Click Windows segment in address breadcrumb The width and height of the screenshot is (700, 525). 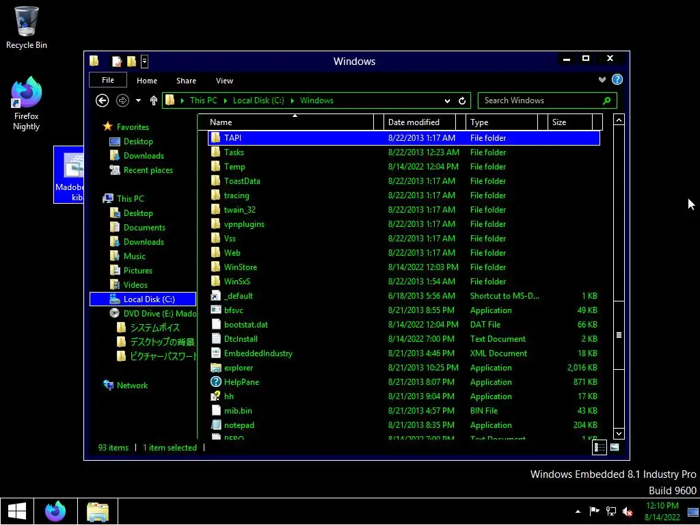click(x=317, y=100)
